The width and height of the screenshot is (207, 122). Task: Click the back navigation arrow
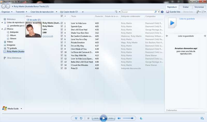pyautogui.click(x=4, y=6)
